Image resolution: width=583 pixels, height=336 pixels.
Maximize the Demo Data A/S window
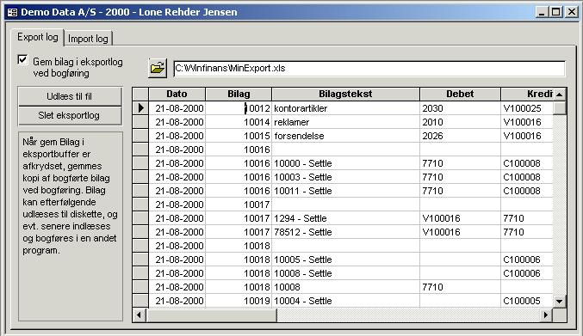click(555, 12)
